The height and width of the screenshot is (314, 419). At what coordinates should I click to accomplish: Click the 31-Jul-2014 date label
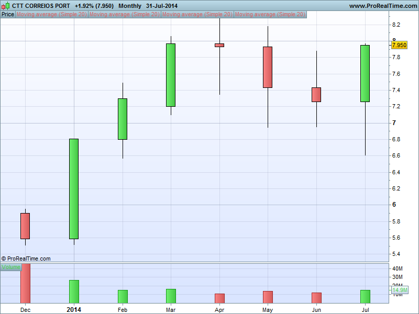[162, 6]
